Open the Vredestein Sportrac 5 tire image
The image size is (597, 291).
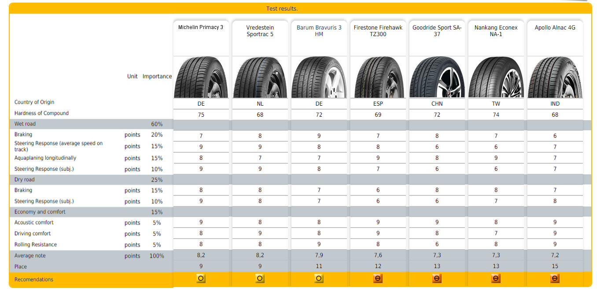click(x=260, y=77)
